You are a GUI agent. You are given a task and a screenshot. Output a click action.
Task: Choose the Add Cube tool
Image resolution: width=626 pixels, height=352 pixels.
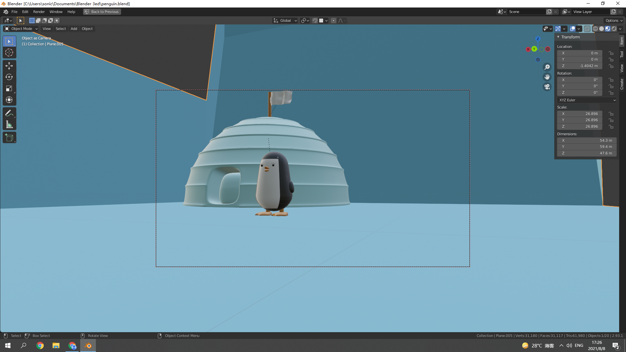pyautogui.click(x=9, y=138)
